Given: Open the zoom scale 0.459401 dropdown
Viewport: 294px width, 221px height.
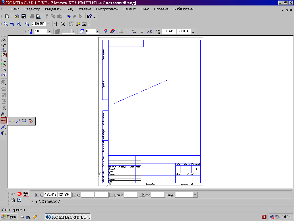Looking at the screenshot, I should [x=48, y=24].
